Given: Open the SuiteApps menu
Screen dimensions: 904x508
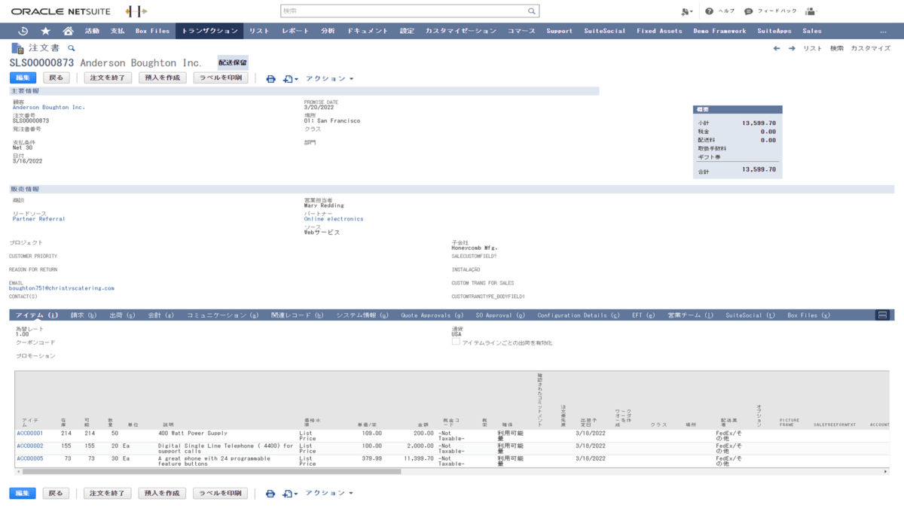Looking at the screenshot, I should 774,31.
